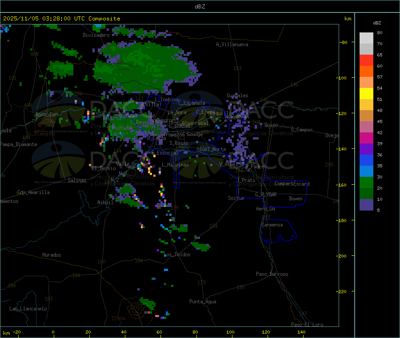Click the Paso_Barroso map label
The image size is (400, 338).
click(x=272, y=274)
